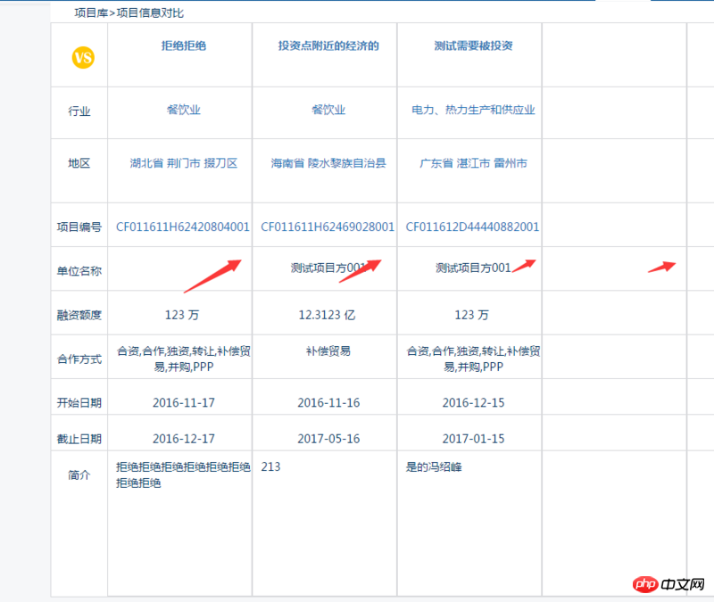Viewport: 714px width, 602px height.
Task: Click summary text 213
Action: pyautogui.click(x=270, y=466)
